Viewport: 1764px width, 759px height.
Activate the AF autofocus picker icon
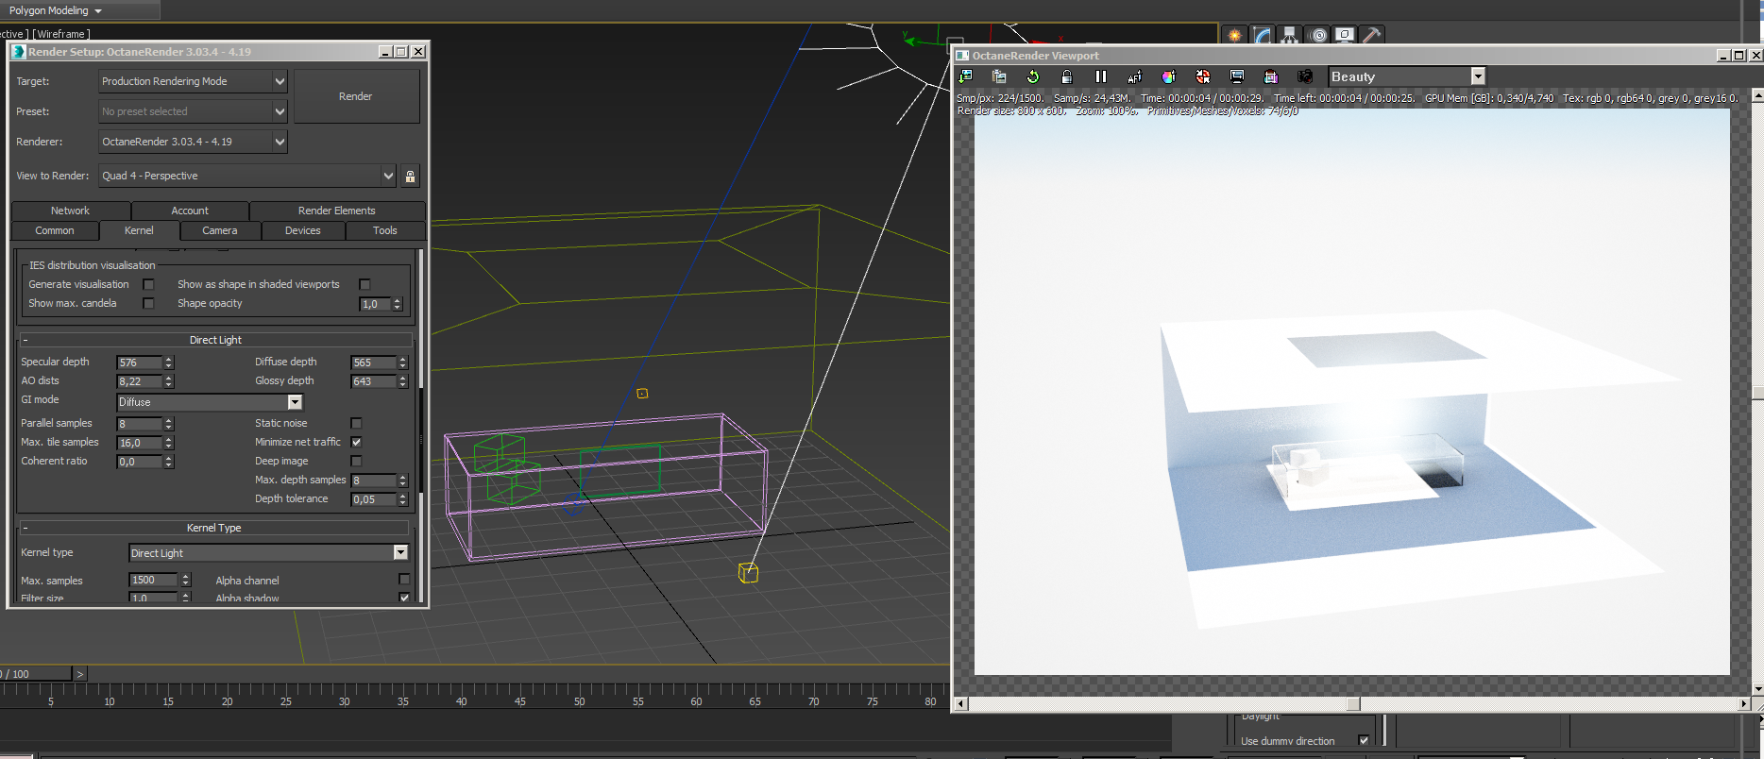1135,76
